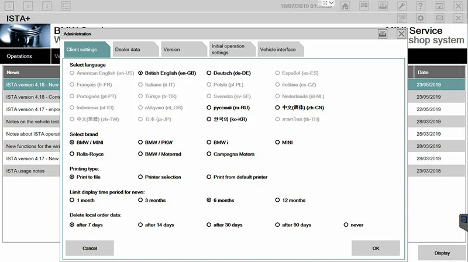Image resolution: width=468 pixels, height=262 pixels.
Task: Delete local order data after 90 days
Action: 293,225
